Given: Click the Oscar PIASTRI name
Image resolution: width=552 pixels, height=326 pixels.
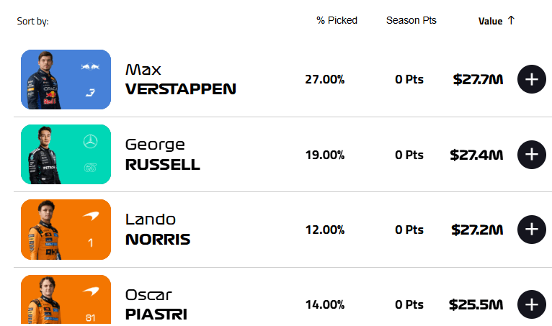Looking at the screenshot, I should pos(156,304).
